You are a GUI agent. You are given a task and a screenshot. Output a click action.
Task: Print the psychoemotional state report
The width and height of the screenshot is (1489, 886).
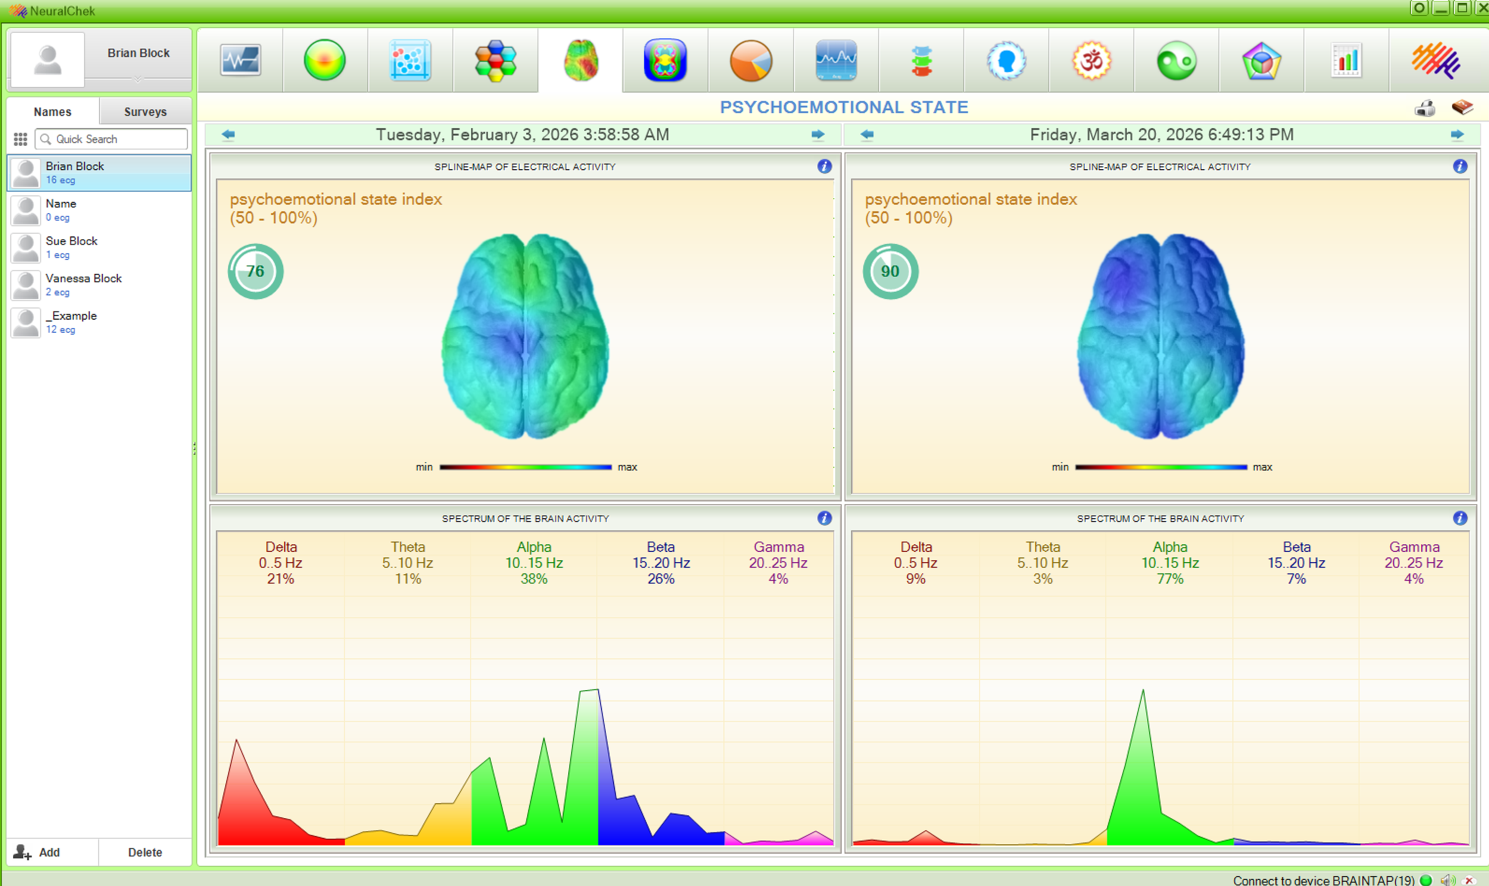1426,107
